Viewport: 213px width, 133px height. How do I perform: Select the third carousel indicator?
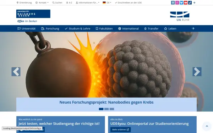coord(112,109)
